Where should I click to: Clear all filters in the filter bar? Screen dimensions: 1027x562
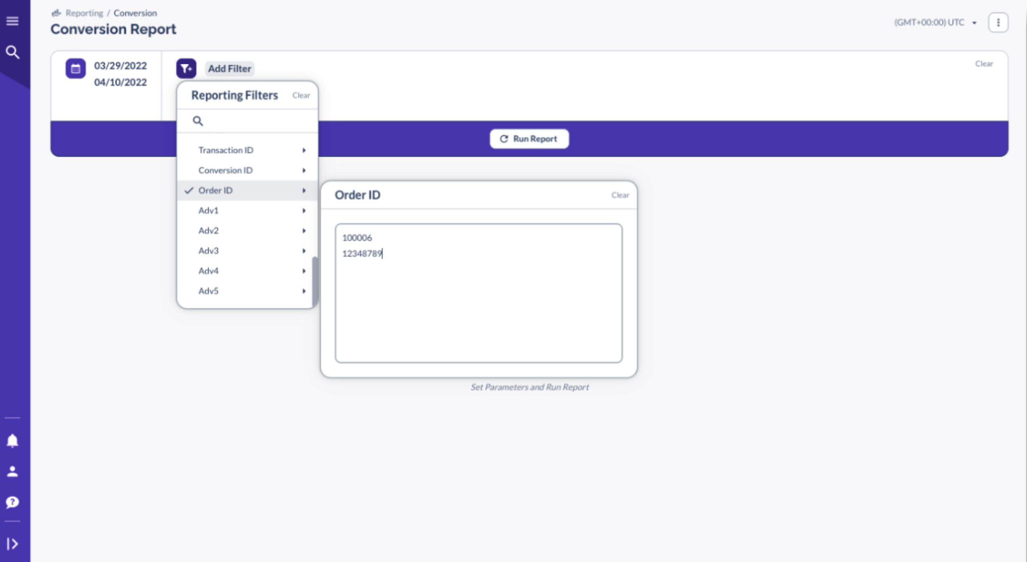tap(984, 64)
